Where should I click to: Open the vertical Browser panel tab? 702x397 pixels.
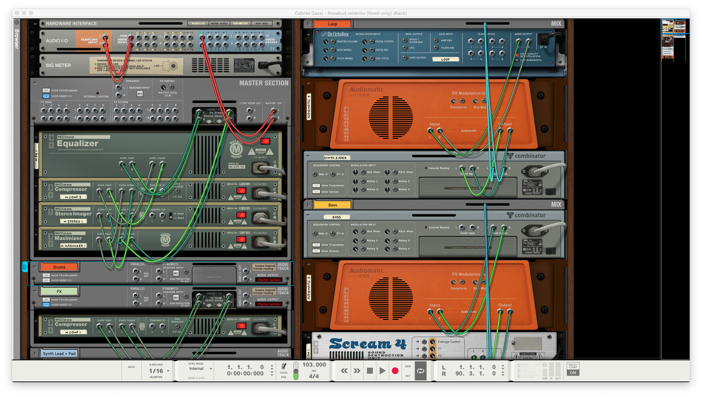tap(17, 39)
